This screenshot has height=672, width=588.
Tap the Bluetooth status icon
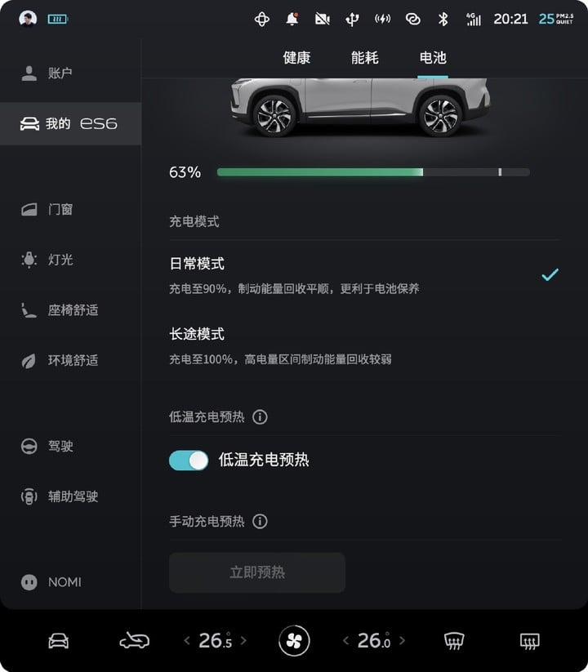[443, 19]
